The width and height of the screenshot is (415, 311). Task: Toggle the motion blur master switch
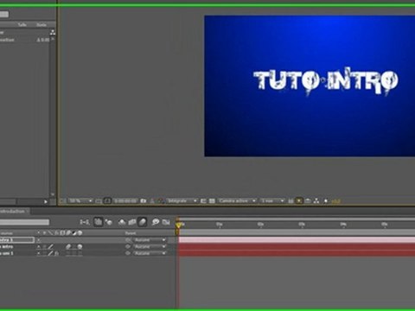tap(143, 222)
